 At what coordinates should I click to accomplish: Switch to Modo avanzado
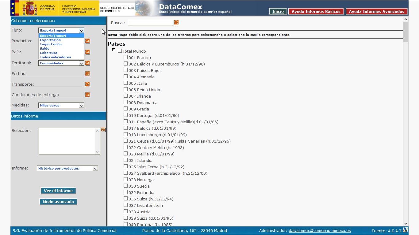pyautogui.click(x=58, y=202)
